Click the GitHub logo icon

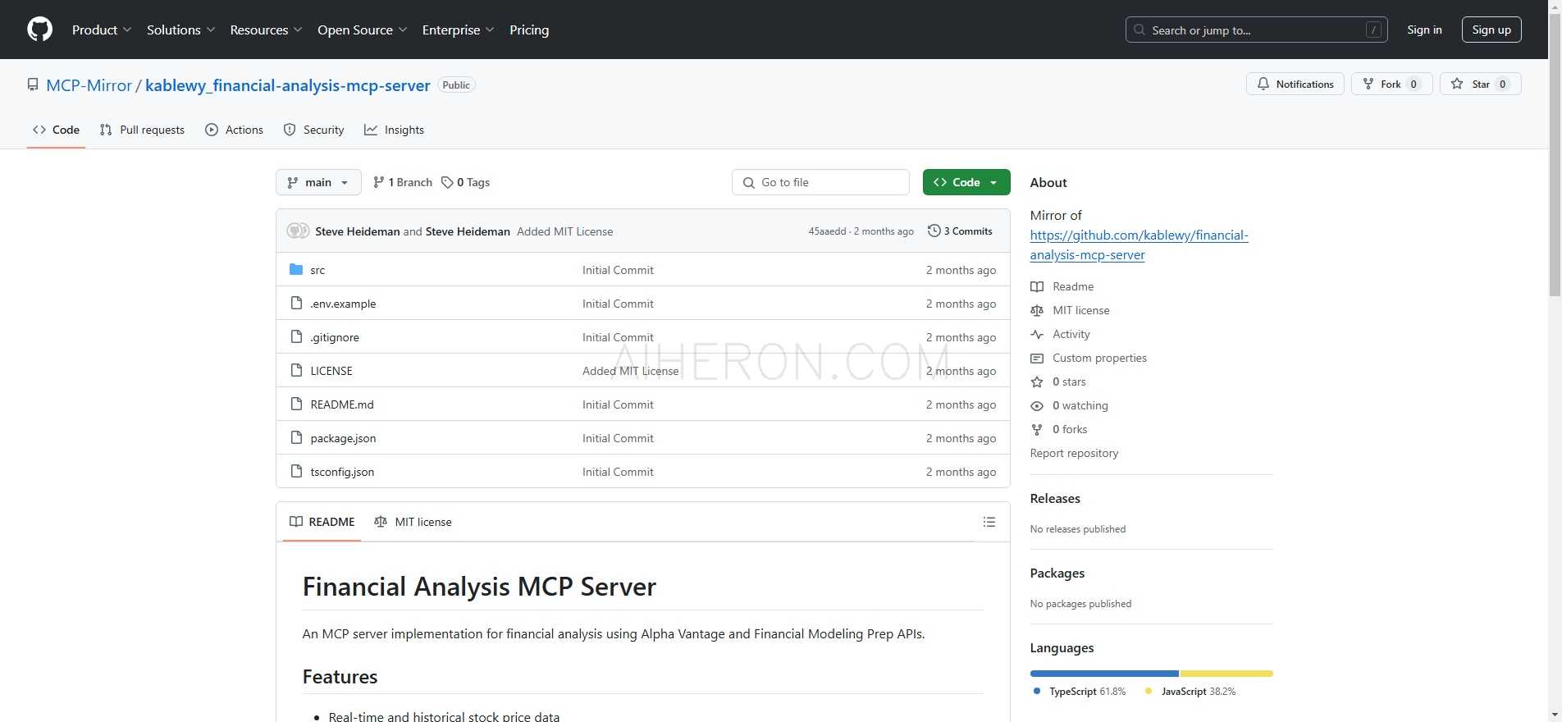39,30
